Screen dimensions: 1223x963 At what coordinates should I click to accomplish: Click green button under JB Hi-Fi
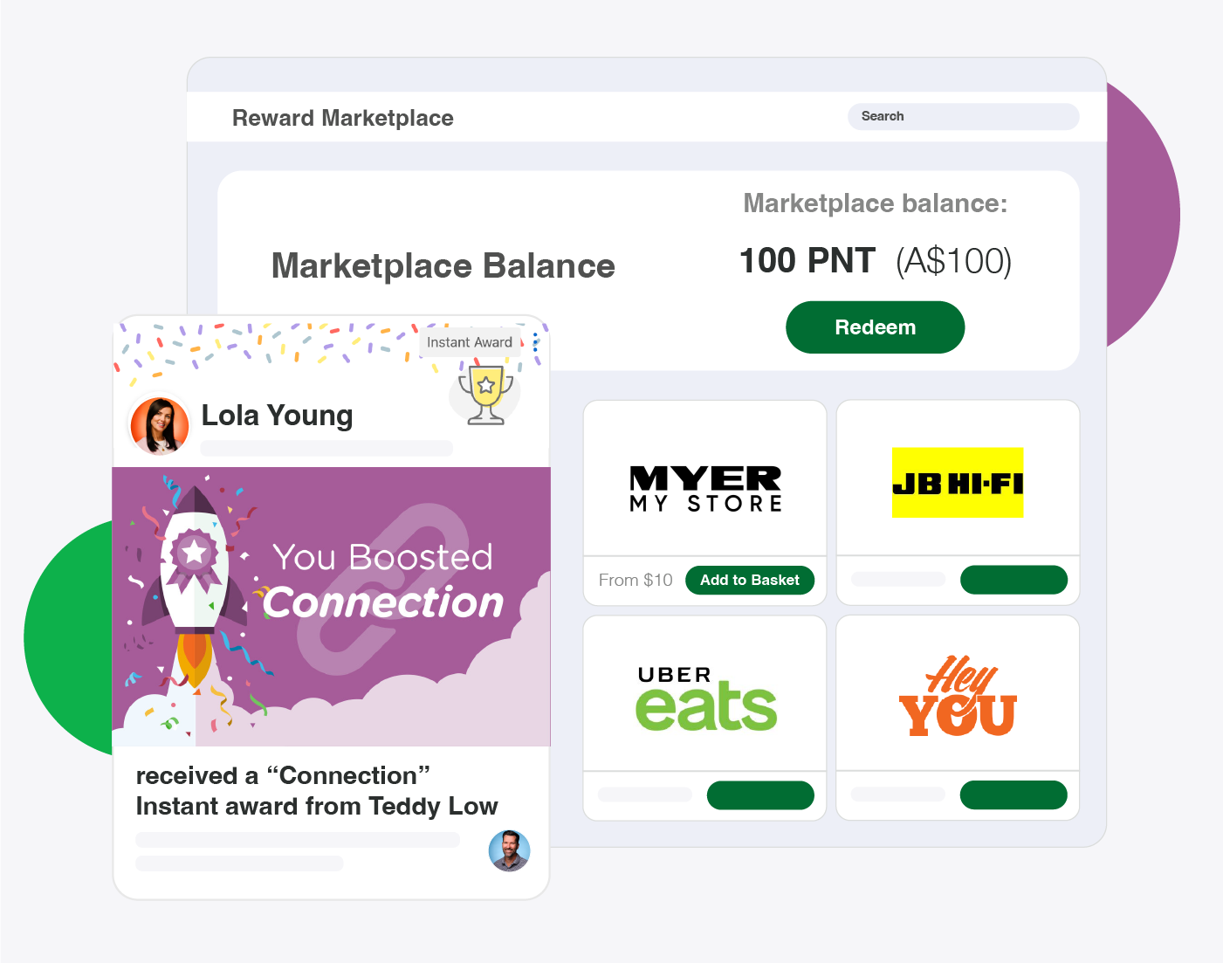coord(1013,580)
